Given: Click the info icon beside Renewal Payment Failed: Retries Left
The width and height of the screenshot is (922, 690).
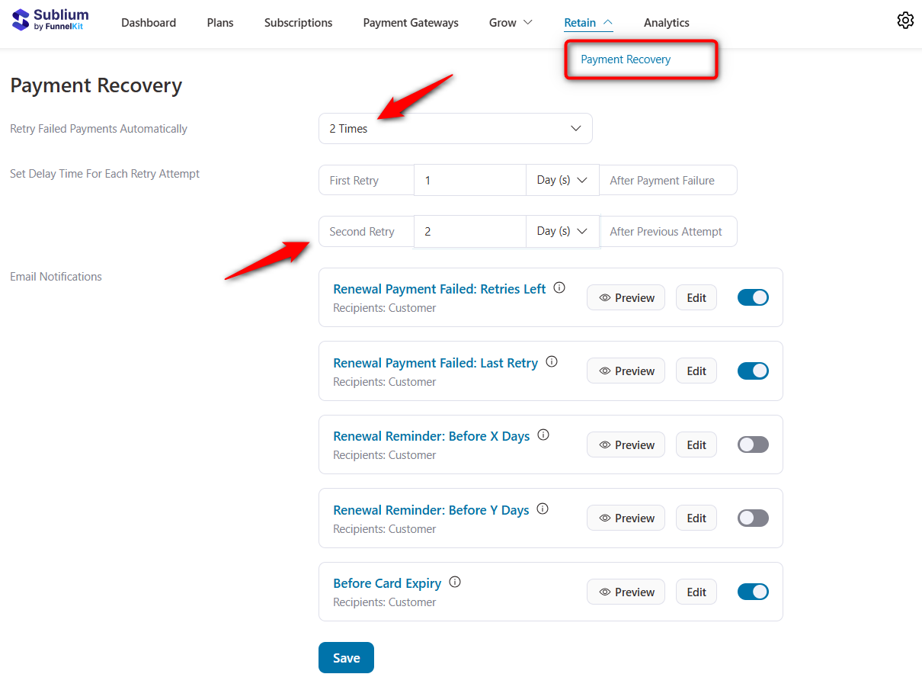Looking at the screenshot, I should (x=559, y=287).
